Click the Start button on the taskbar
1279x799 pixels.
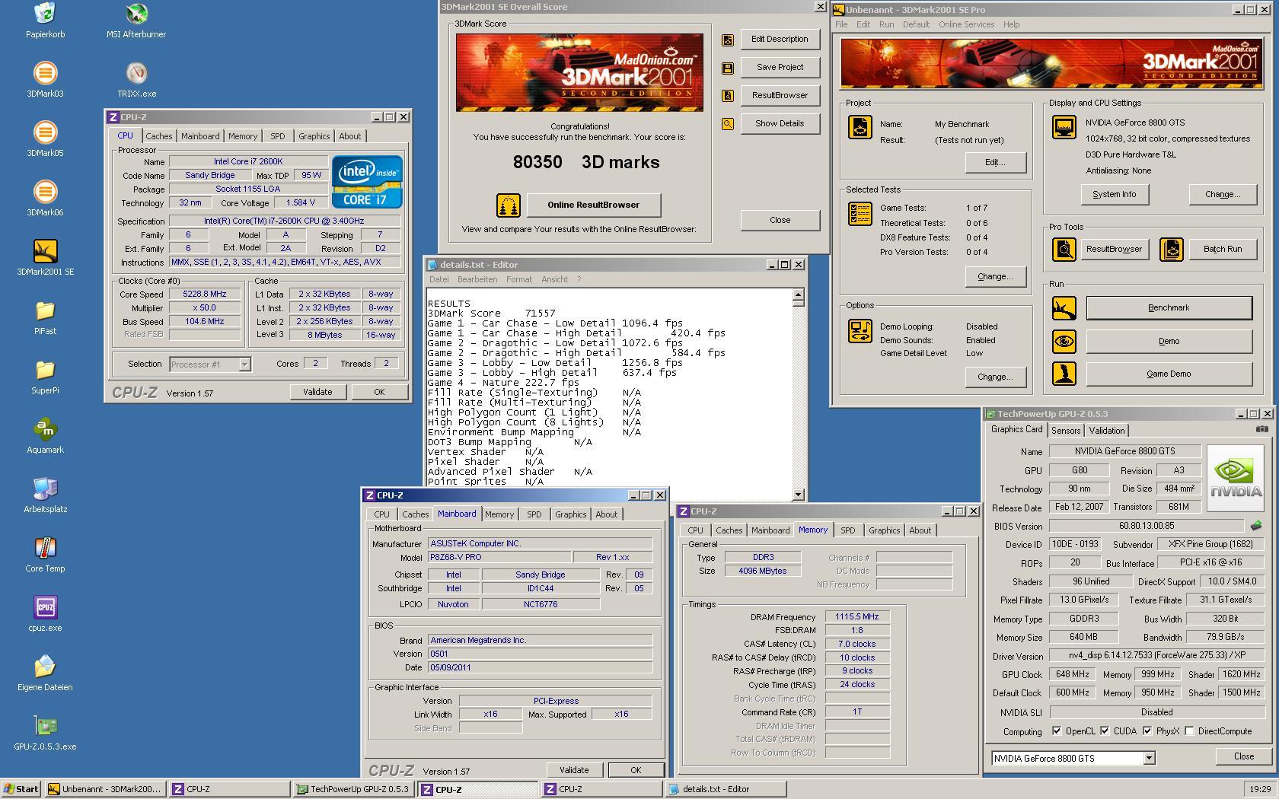(21, 789)
